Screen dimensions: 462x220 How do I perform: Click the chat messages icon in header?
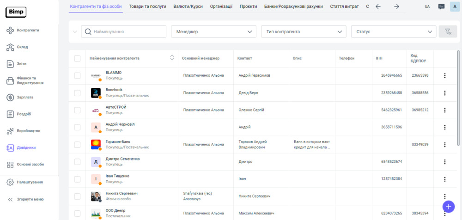(441, 6)
